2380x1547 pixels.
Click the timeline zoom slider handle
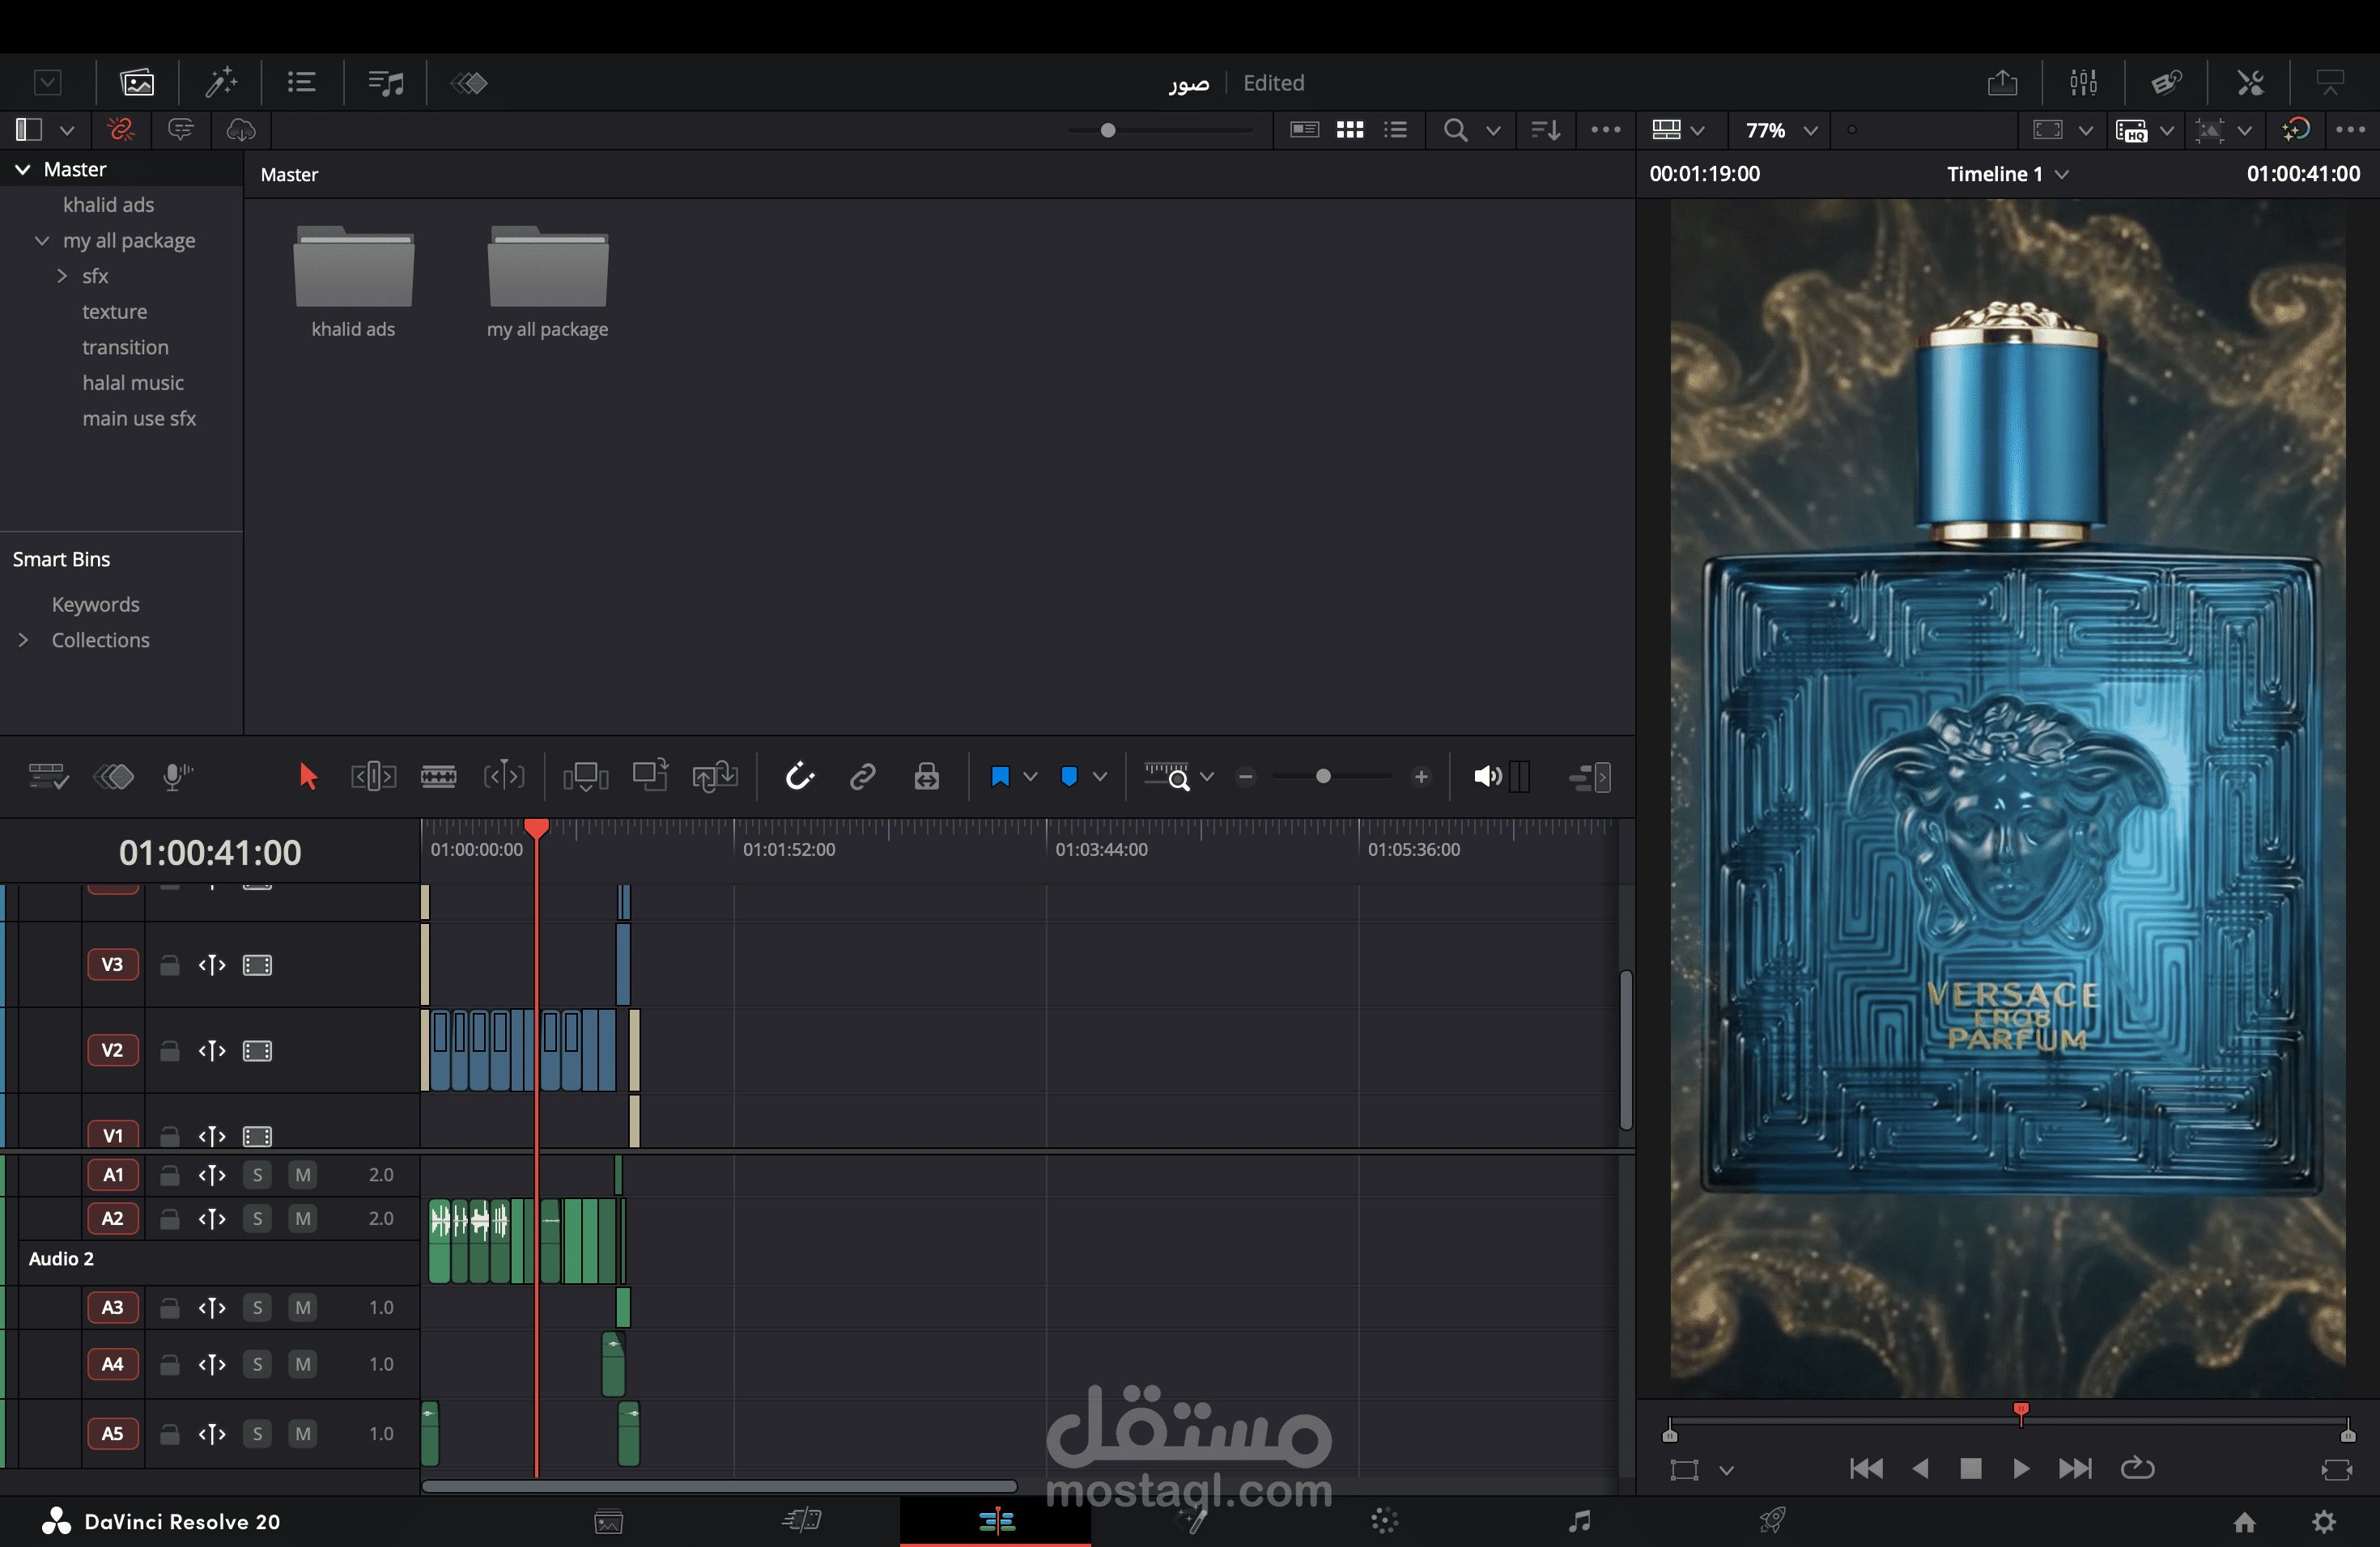coord(1323,777)
